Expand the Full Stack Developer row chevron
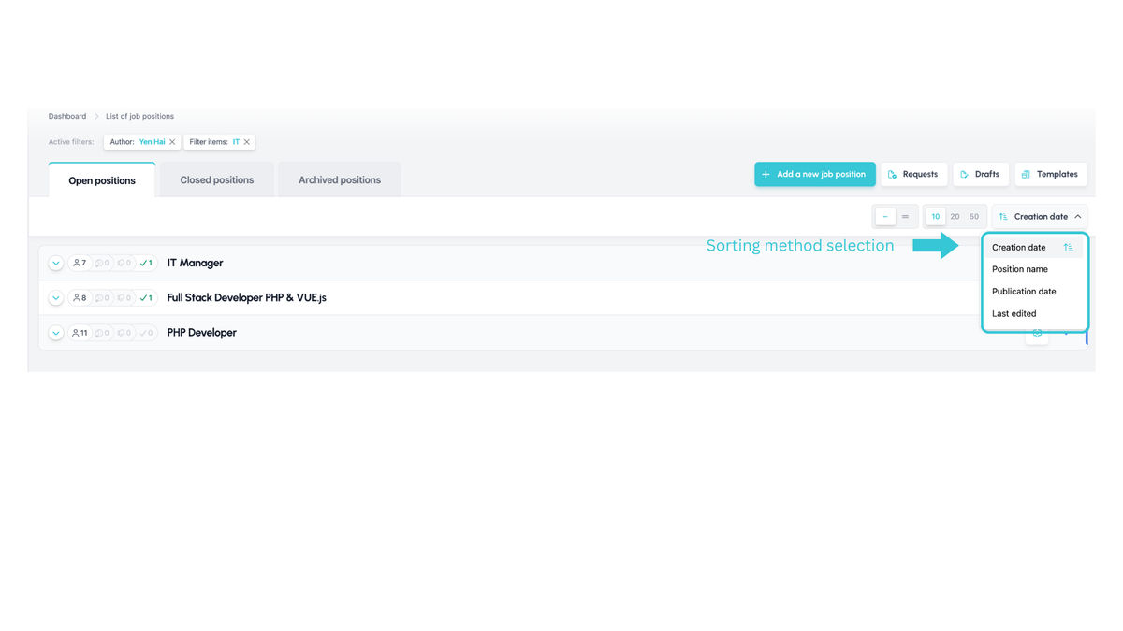Image resolution: width=1123 pixels, height=631 pixels. [56, 298]
